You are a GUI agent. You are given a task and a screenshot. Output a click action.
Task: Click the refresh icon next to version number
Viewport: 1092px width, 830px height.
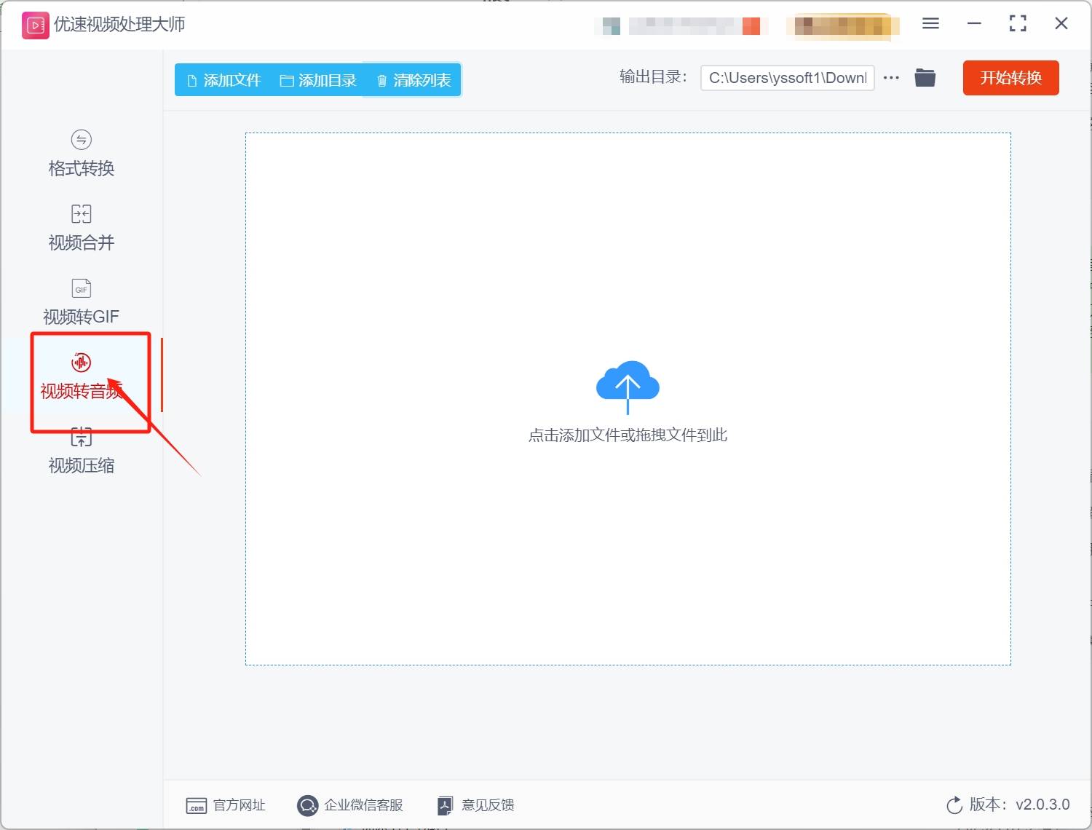(954, 805)
